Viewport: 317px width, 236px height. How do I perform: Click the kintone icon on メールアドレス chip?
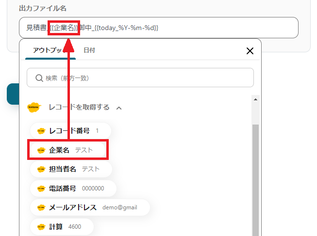[x=41, y=207]
